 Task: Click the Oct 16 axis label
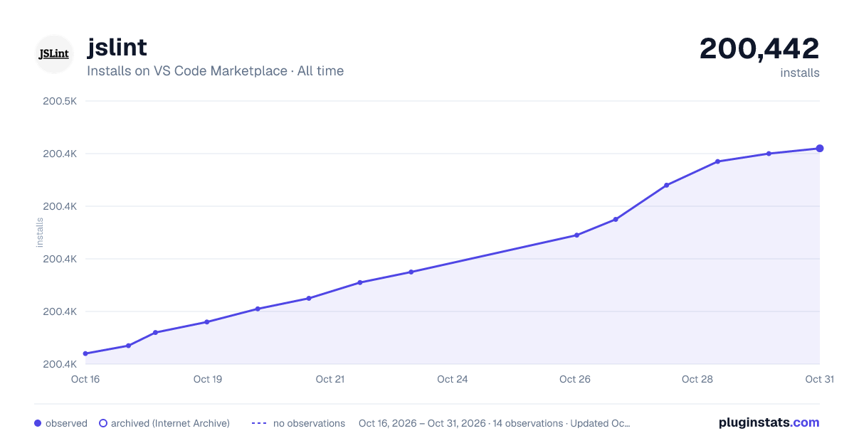pos(85,379)
